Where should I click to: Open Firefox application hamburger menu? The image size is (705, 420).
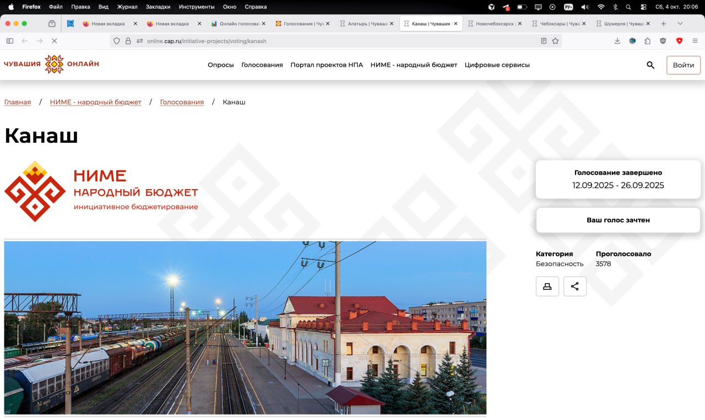(695, 41)
